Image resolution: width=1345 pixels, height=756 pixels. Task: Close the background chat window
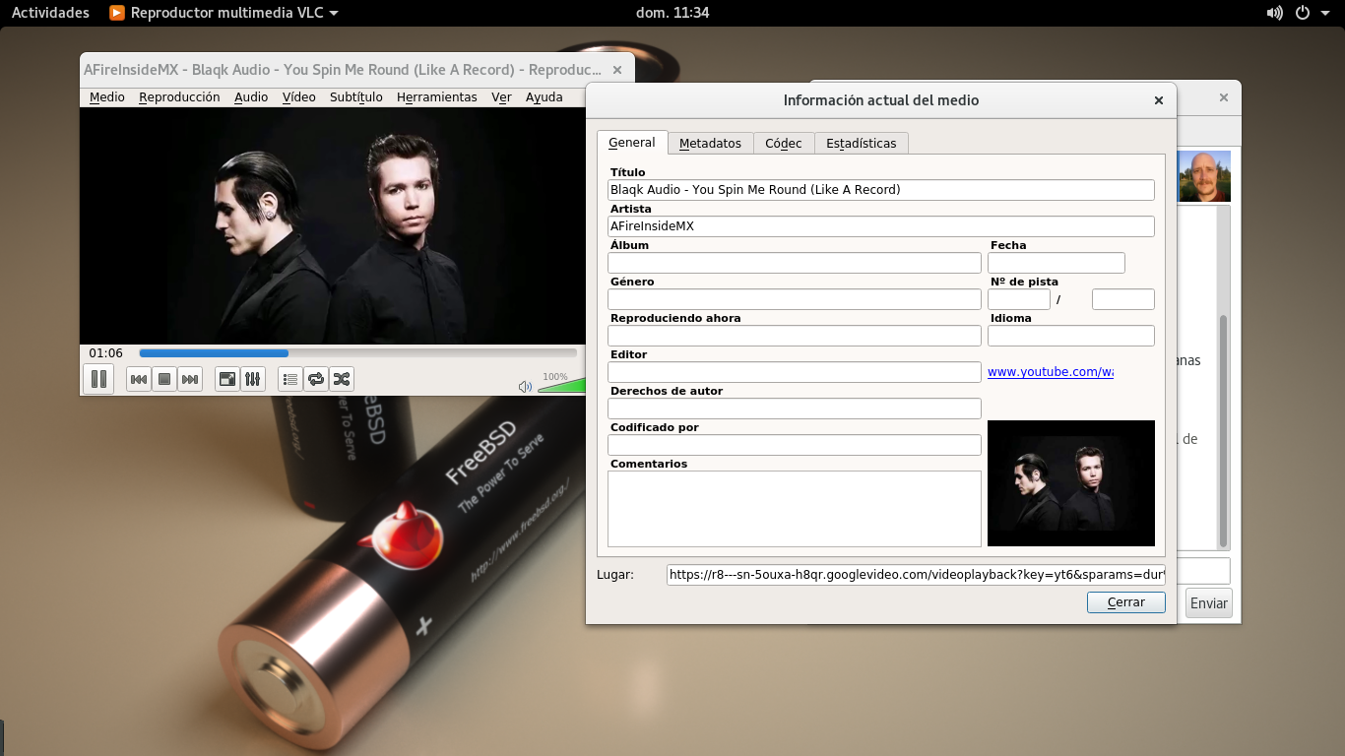click(1224, 97)
